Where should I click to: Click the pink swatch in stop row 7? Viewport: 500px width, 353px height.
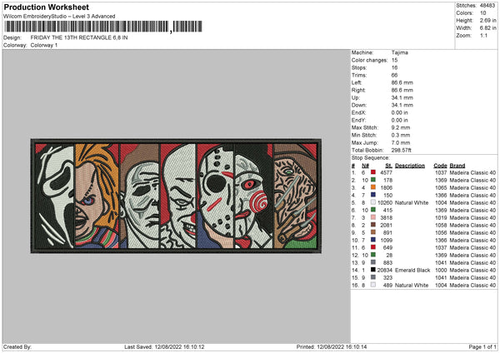click(x=372, y=217)
